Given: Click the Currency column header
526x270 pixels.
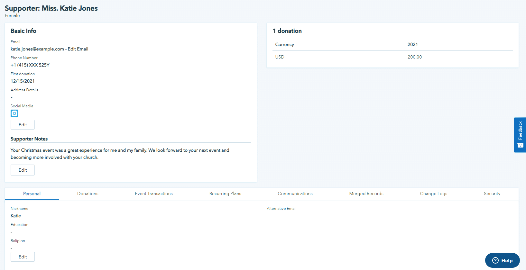Looking at the screenshot, I should pos(284,44).
